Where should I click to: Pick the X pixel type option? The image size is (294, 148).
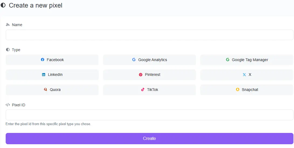point(247,75)
